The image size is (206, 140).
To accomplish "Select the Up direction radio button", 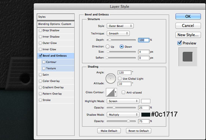I will (107, 47).
